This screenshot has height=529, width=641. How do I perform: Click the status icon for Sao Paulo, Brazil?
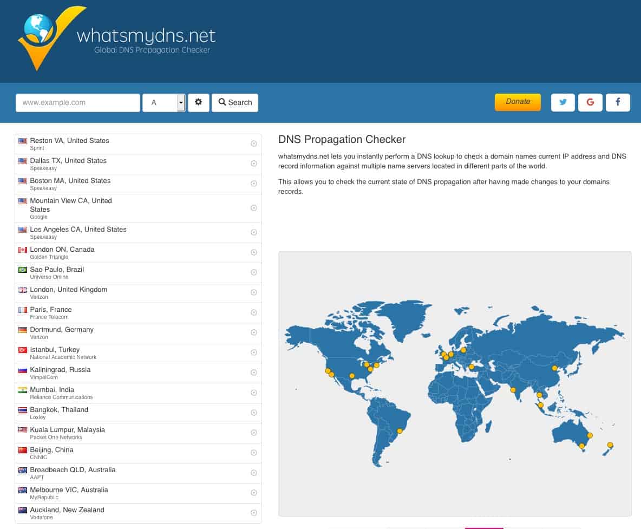click(253, 272)
